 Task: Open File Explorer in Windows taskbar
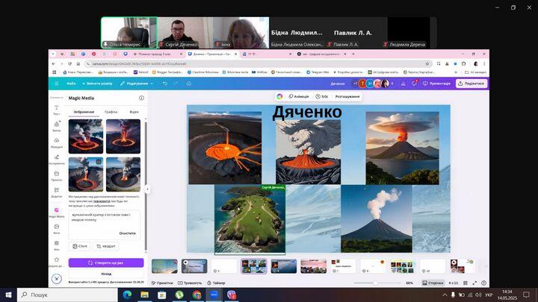click(x=144, y=295)
